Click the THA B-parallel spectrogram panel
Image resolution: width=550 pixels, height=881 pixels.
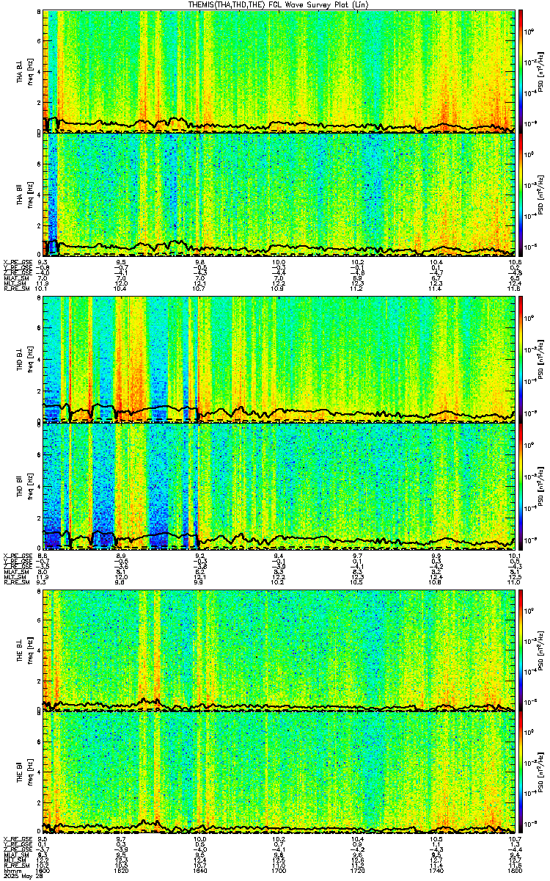[279, 194]
